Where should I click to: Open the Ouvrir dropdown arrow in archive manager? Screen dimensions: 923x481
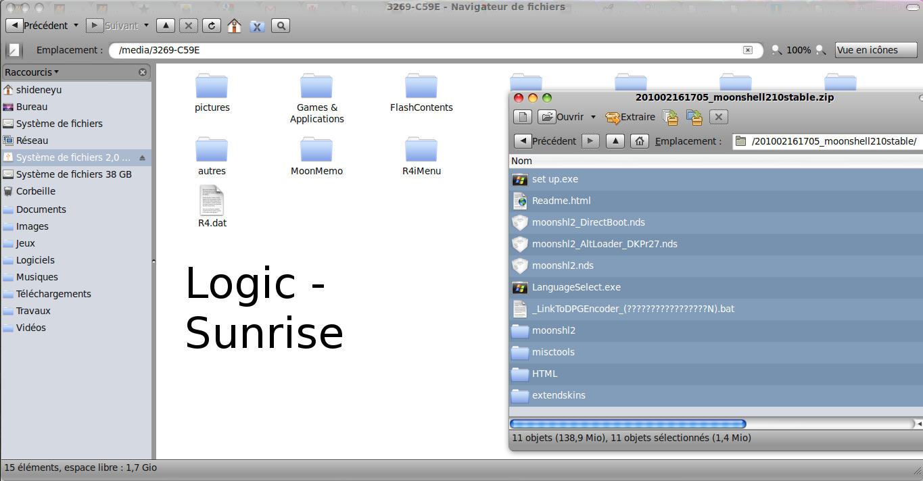593,117
